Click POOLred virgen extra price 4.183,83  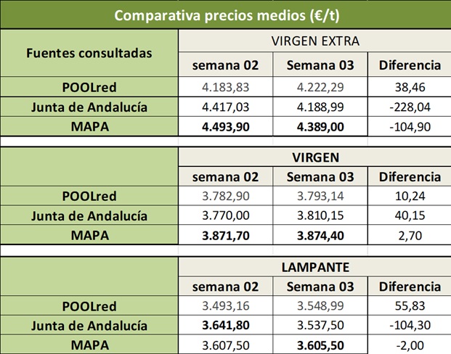(x=225, y=88)
